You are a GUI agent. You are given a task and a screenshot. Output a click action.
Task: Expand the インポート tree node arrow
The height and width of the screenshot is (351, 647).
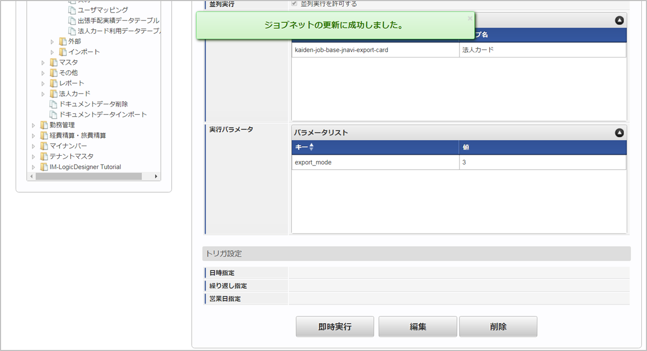pyautogui.click(x=52, y=52)
